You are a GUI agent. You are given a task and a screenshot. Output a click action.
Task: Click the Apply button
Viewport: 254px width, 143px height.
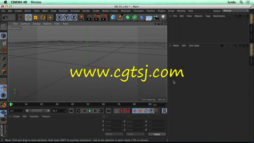pos(157,134)
